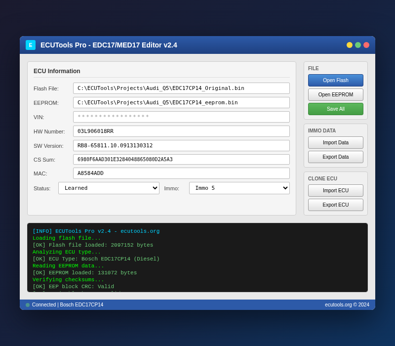
Task: Click the Export ECU button
Action: tap(335, 205)
